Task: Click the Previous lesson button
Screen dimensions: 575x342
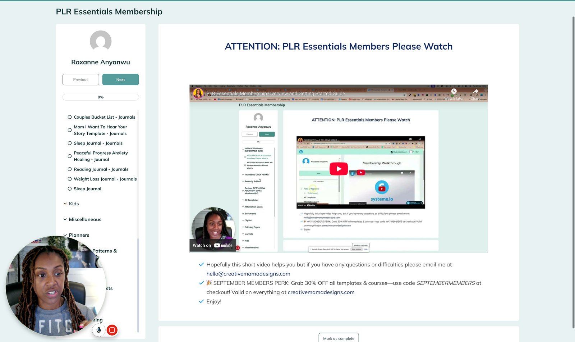Action: [x=80, y=79]
